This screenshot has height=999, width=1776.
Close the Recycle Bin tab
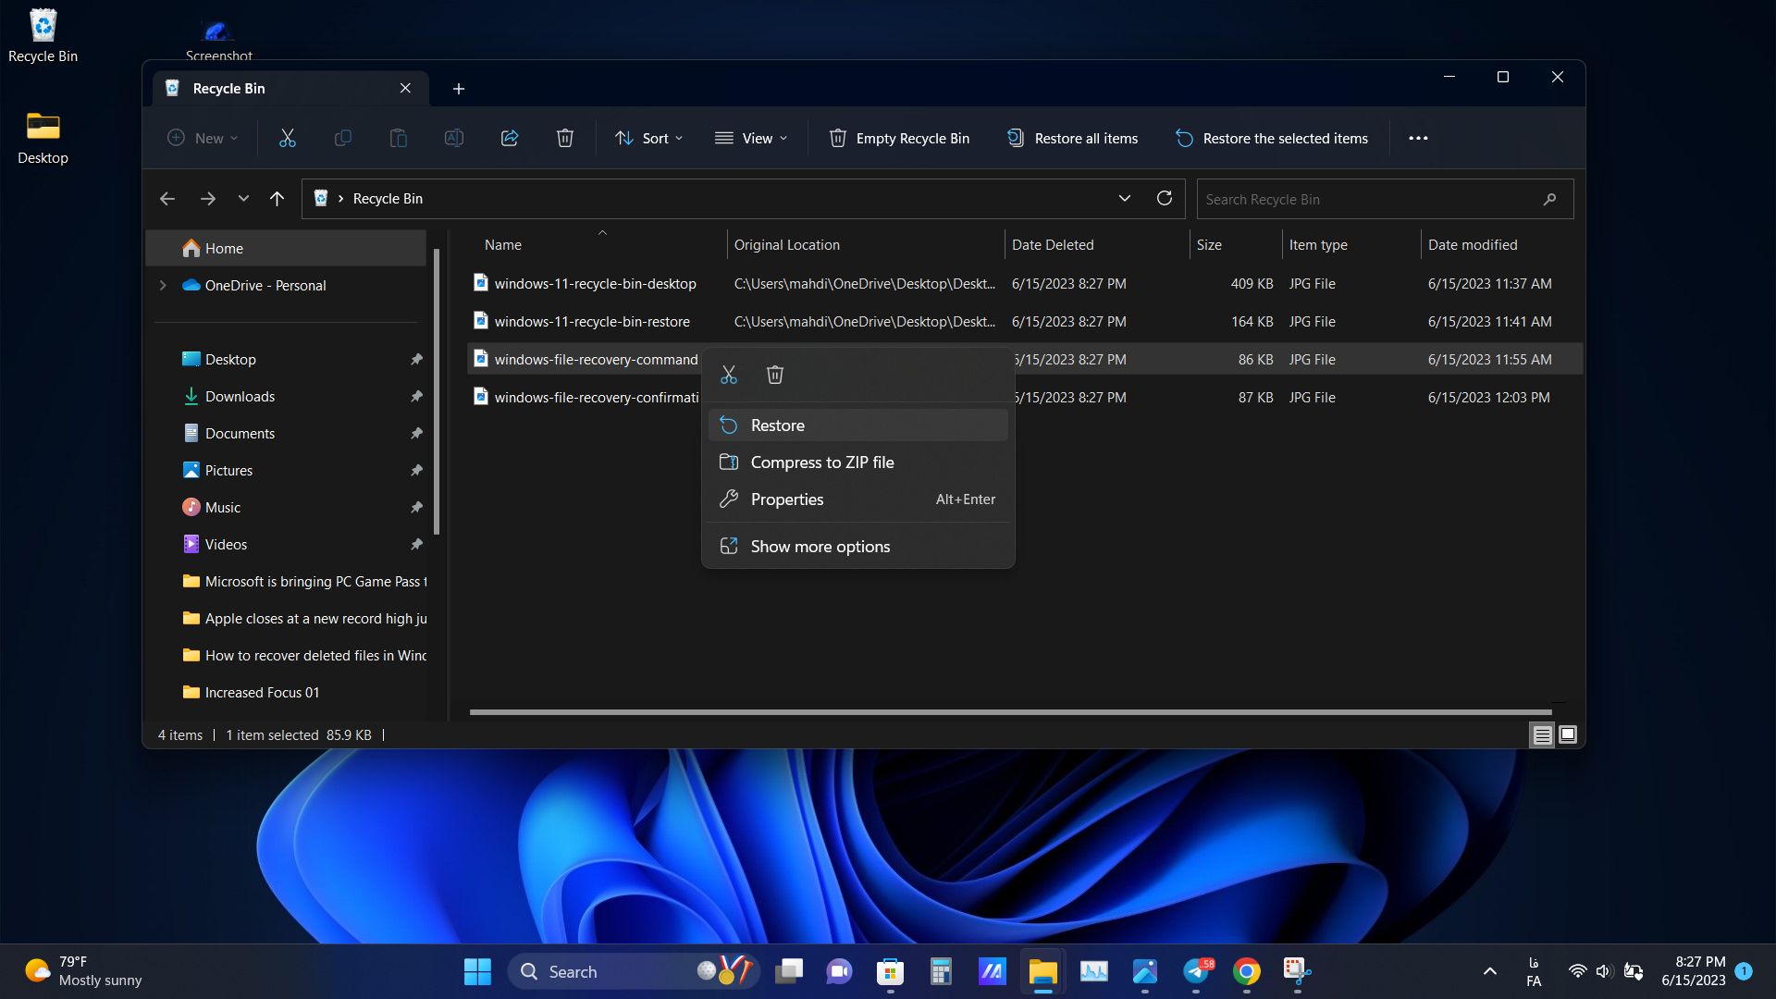tap(405, 88)
